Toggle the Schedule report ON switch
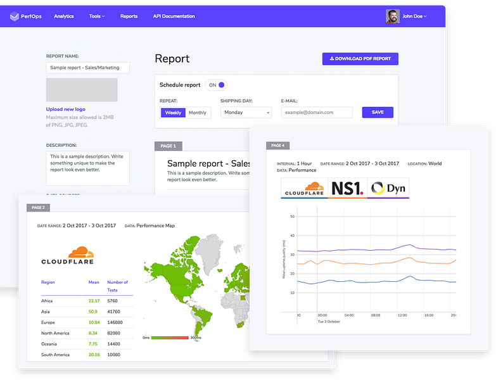This screenshot has height=380, width=496. [x=216, y=85]
